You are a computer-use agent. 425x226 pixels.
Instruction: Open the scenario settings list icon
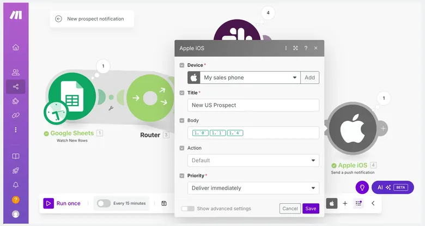coord(359,203)
